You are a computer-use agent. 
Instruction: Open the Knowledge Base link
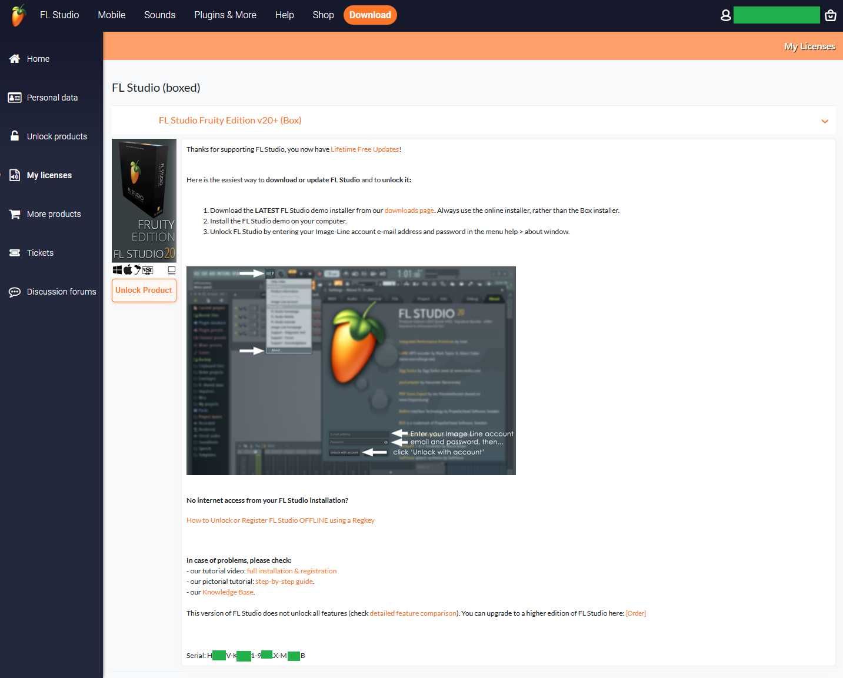228,592
